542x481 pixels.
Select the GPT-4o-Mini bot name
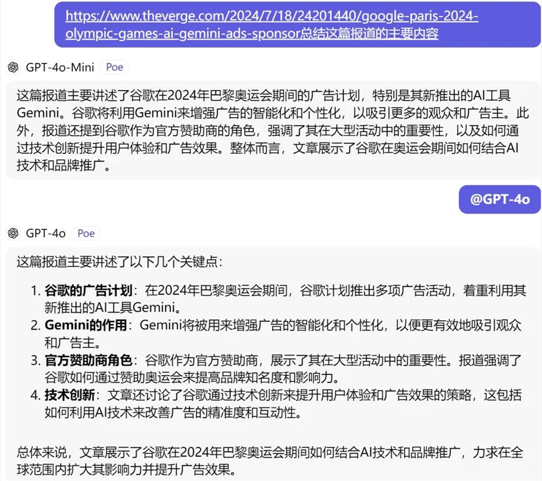59,67
